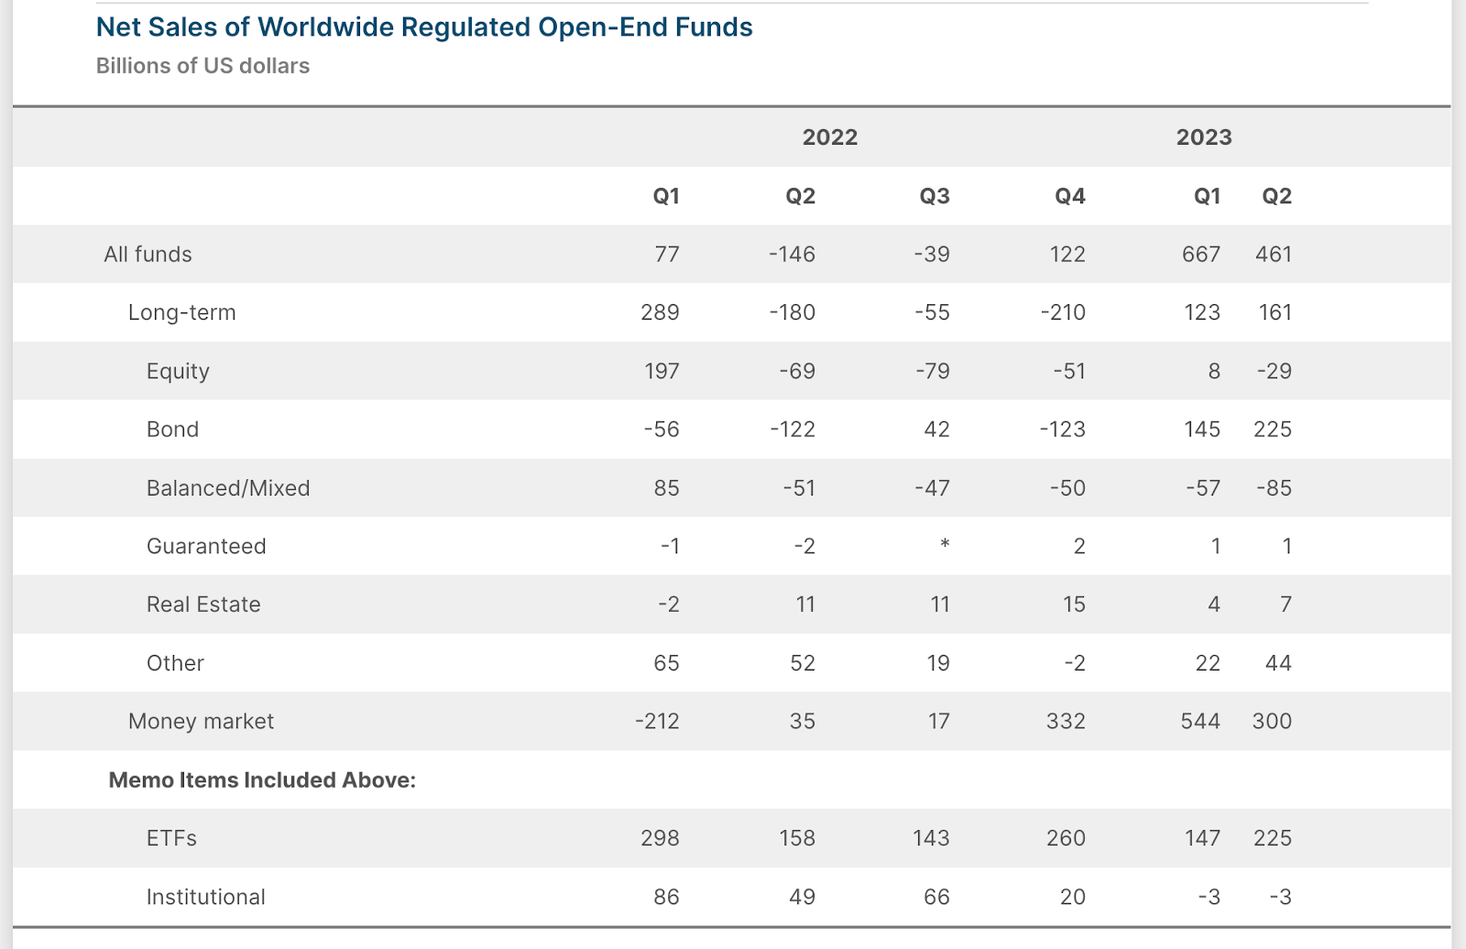
Task: Click Long-term value -210
Action: pos(1063,313)
